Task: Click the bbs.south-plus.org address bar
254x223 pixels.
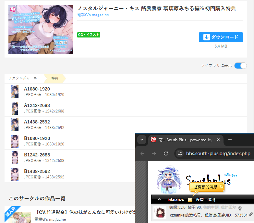Action: click(218, 154)
